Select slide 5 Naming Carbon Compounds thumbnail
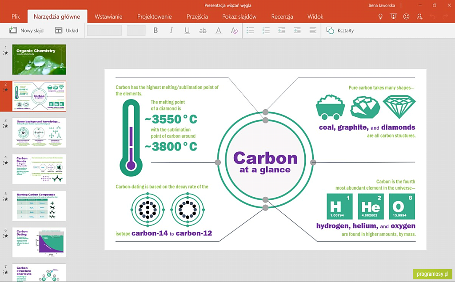Image resolution: width=455 pixels, height=282 pixels. tap(39, 206)
